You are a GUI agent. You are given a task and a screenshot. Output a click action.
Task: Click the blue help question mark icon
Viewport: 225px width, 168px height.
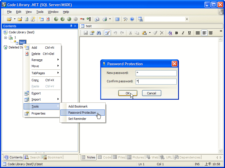[x=132, y=19]
